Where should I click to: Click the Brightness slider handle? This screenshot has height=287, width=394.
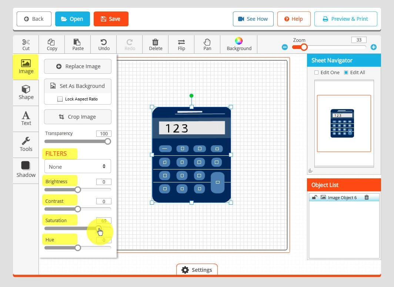pyautogui.click(x=78, y=189)
